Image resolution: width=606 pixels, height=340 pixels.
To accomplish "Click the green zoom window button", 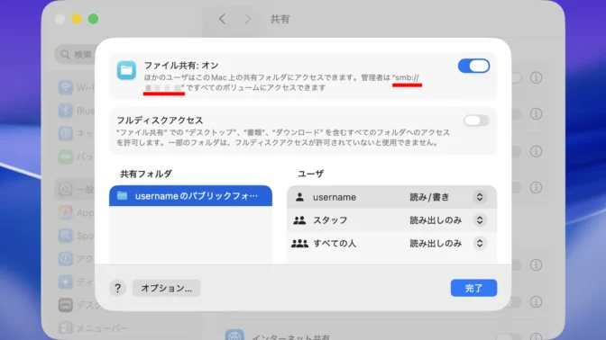I will 93,19.
